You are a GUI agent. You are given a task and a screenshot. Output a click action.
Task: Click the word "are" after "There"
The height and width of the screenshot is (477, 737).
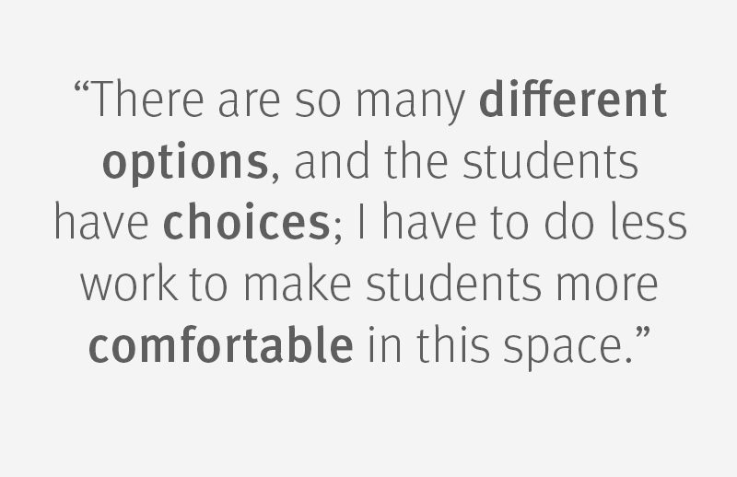pyautogui.click(x=250, y=103)
